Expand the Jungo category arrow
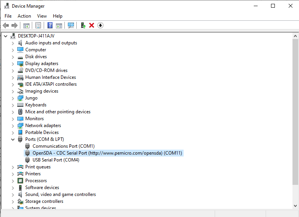 [x=13, y=98]
